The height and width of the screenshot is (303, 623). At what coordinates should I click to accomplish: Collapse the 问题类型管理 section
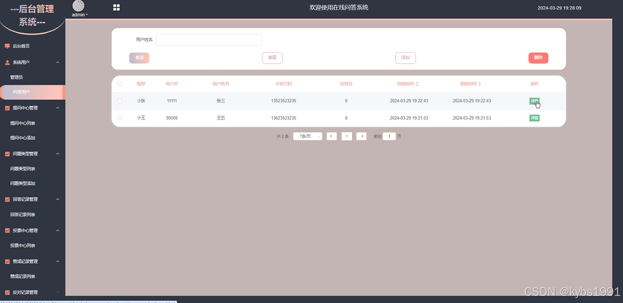tap(57, 154)
